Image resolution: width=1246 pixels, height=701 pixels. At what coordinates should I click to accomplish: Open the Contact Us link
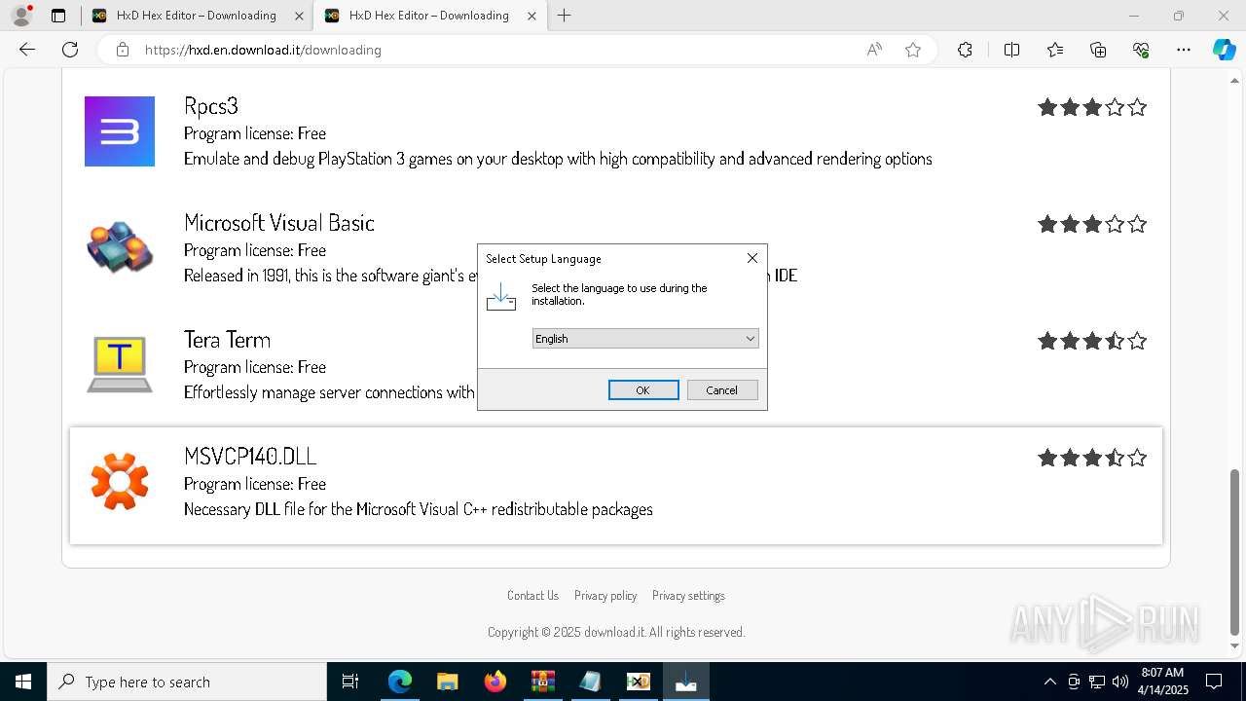coord(532,596)
